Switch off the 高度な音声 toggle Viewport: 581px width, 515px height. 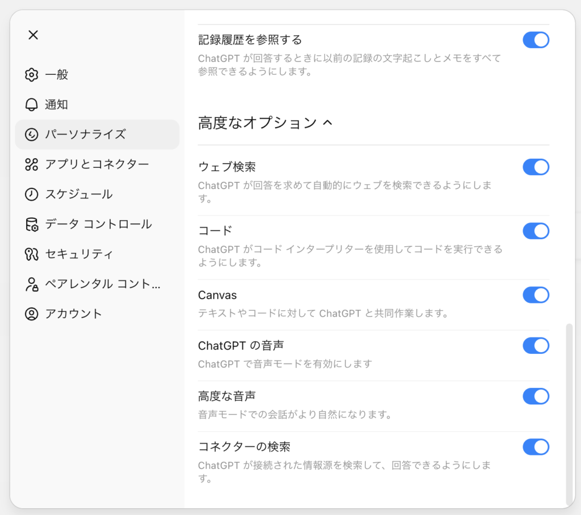coord(536,396)
